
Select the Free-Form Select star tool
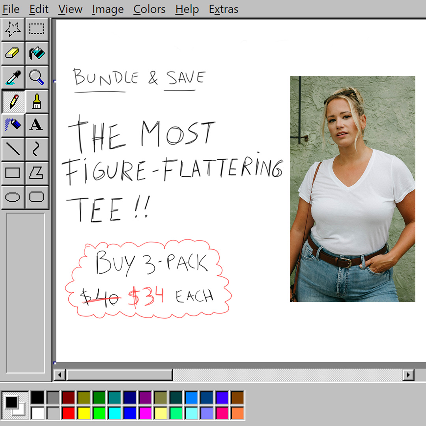coord(13,29)
